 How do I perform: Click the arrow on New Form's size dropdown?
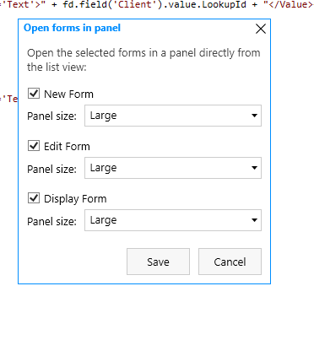254,116
